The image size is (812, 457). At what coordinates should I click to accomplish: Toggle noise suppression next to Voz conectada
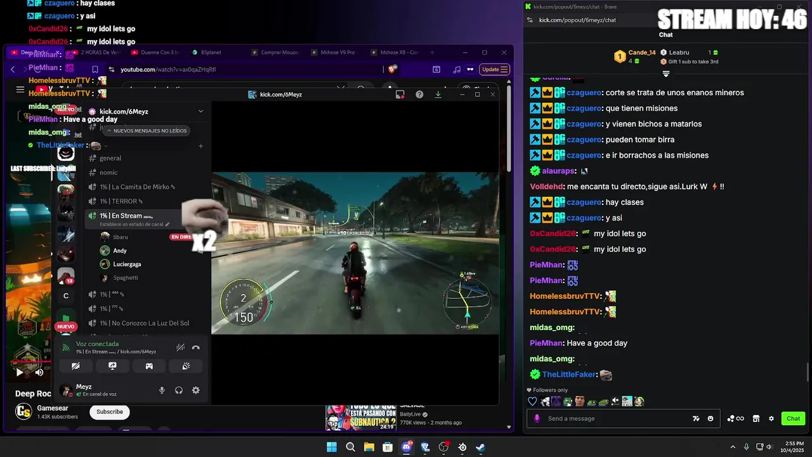click(x=181, y=347)
